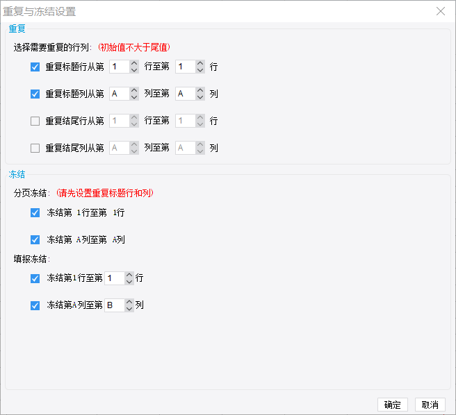Toggle 填报冻结 冻结第1行至第 checkbox
The image size is (456, 415).
[35, 278]
